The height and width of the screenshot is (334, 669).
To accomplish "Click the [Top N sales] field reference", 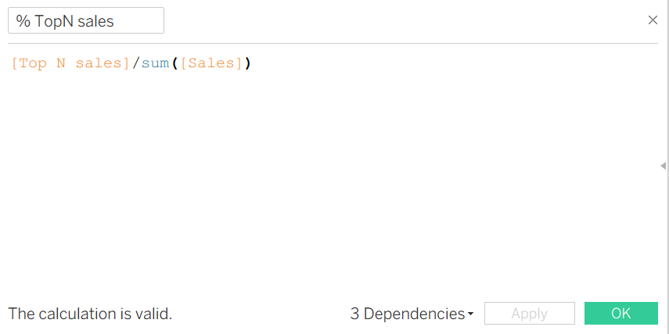I will (70, 63).
